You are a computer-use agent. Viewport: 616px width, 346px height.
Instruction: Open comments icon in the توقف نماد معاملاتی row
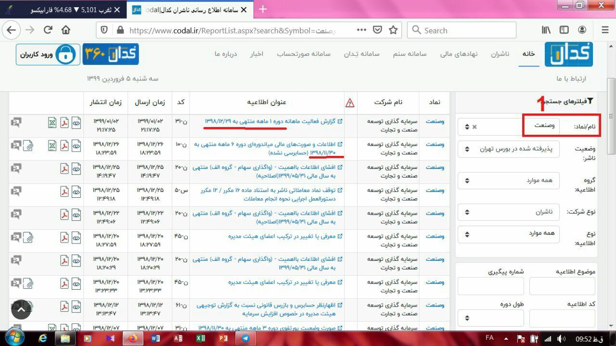(x=16, y=192)
